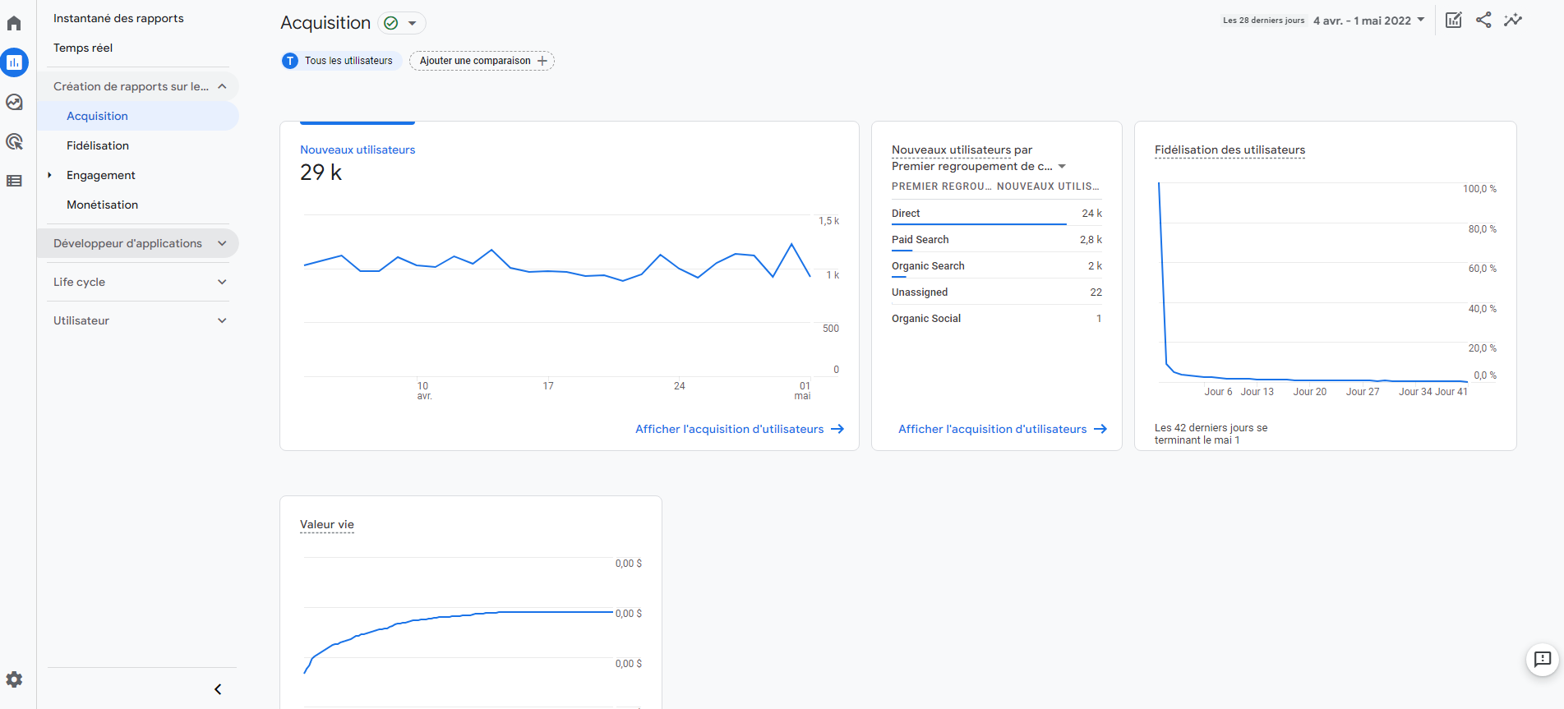The image size is (1564, 709).
Task: Click the Acquisition page title
Action: (x=325, y=23)
